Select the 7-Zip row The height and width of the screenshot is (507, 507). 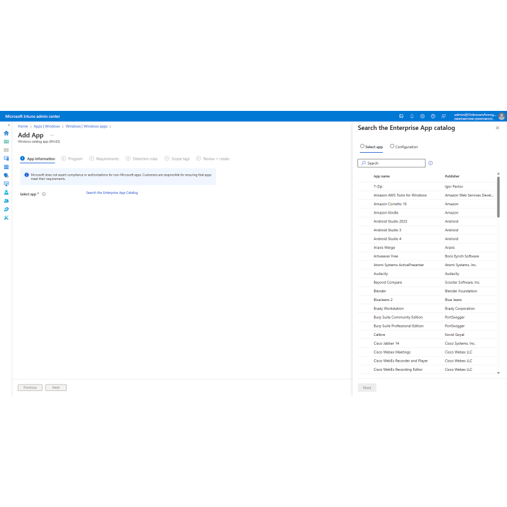427,186
